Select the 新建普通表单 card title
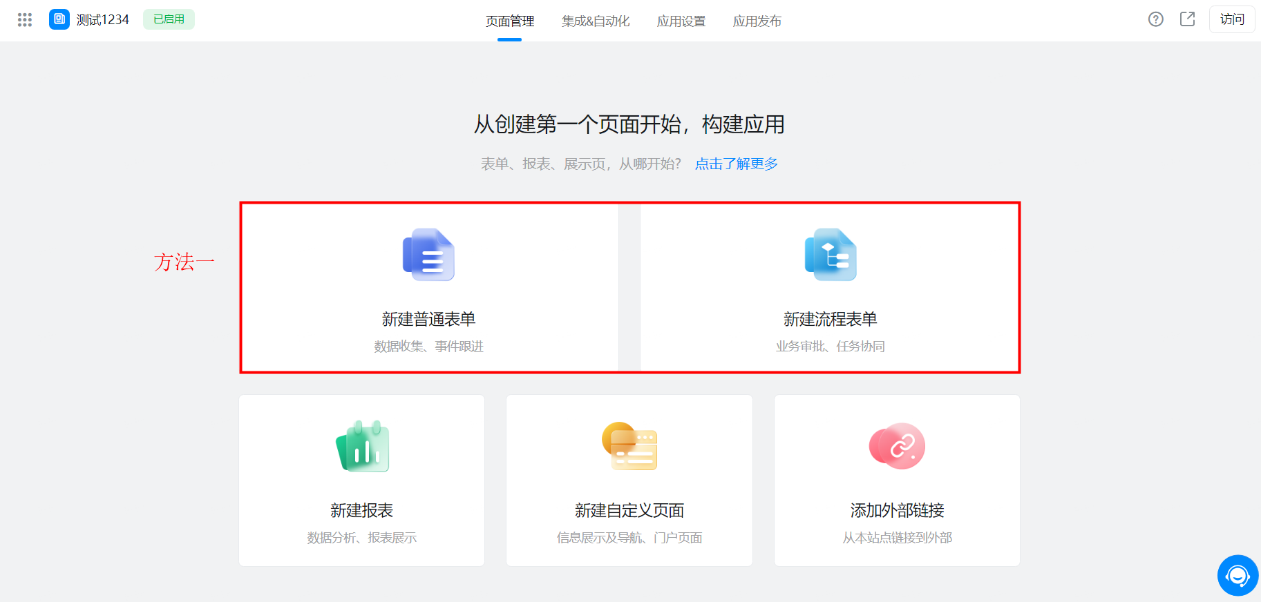Image resolution: width=1261 pixels, height=602 pixels. click(x=428, y=319)
